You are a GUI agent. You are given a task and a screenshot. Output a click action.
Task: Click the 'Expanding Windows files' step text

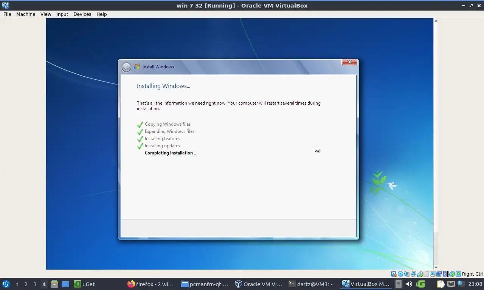point(169,131)
